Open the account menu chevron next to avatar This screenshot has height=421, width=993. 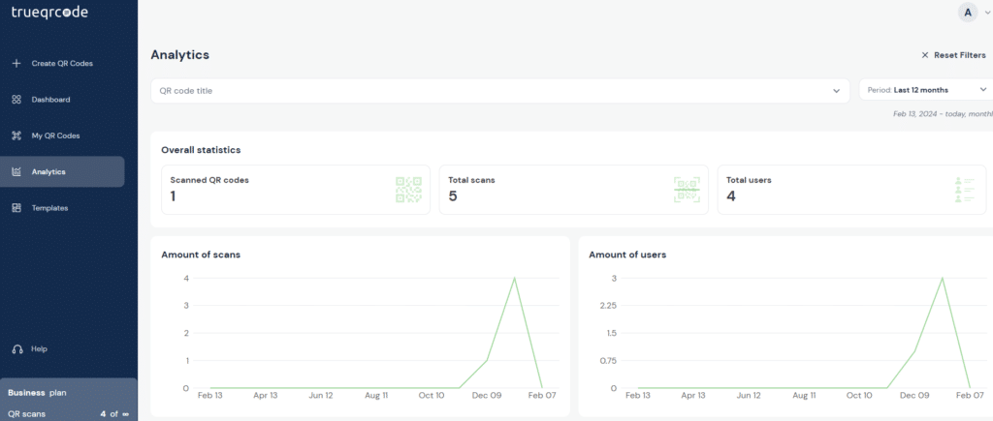tap(987, 12)
